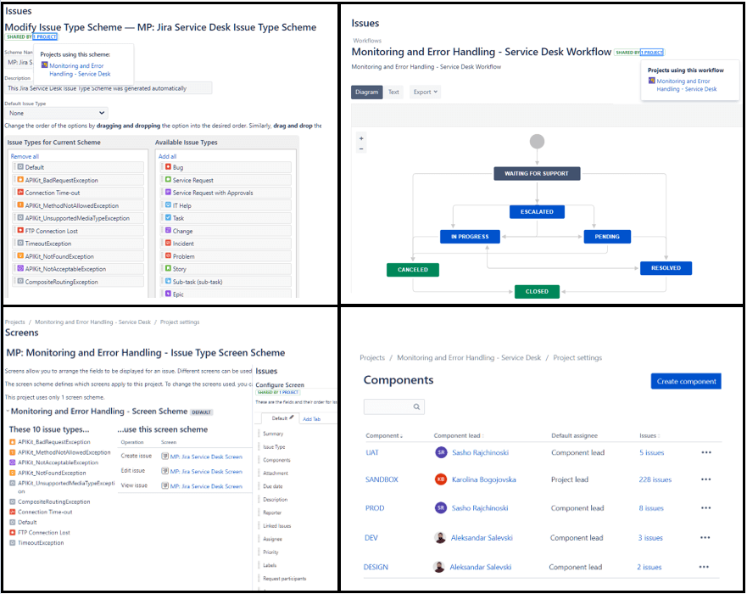Click the pencil icon on Default tab
Viewport: 747px width, 594px height.
pyautogui.click(x=292, y=417)
